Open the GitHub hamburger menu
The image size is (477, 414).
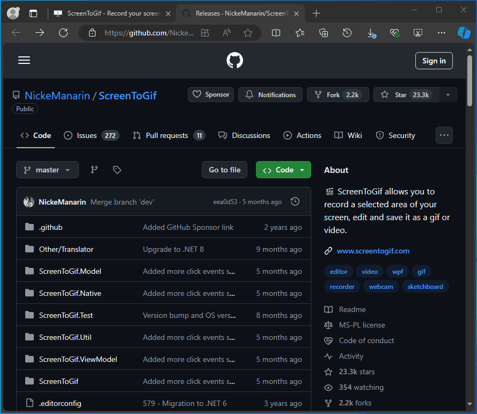24,60
